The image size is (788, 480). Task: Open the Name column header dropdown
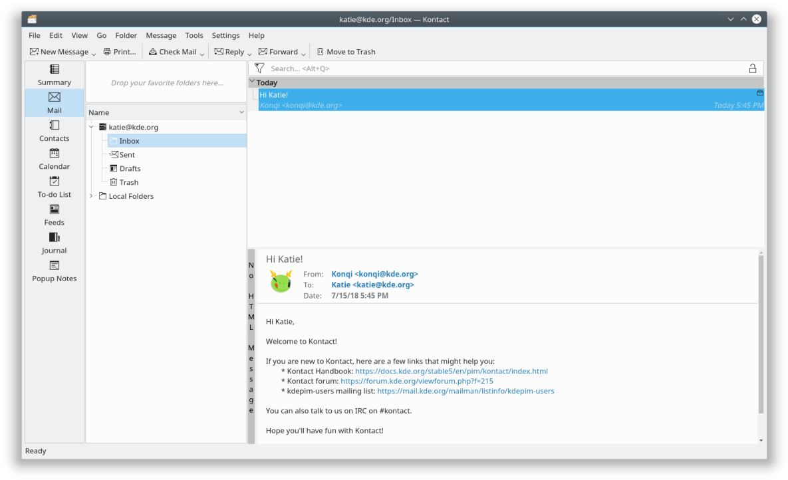coord(242,112)
